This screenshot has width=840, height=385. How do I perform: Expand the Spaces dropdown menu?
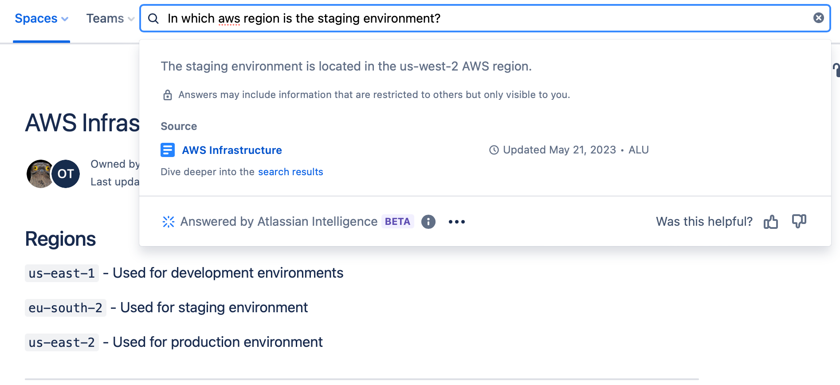[x=41, y=19]
